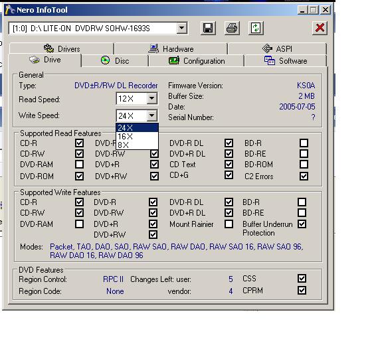Switch to the Disc tab
The image size is (378, 353).
click(x=115, y=60)
